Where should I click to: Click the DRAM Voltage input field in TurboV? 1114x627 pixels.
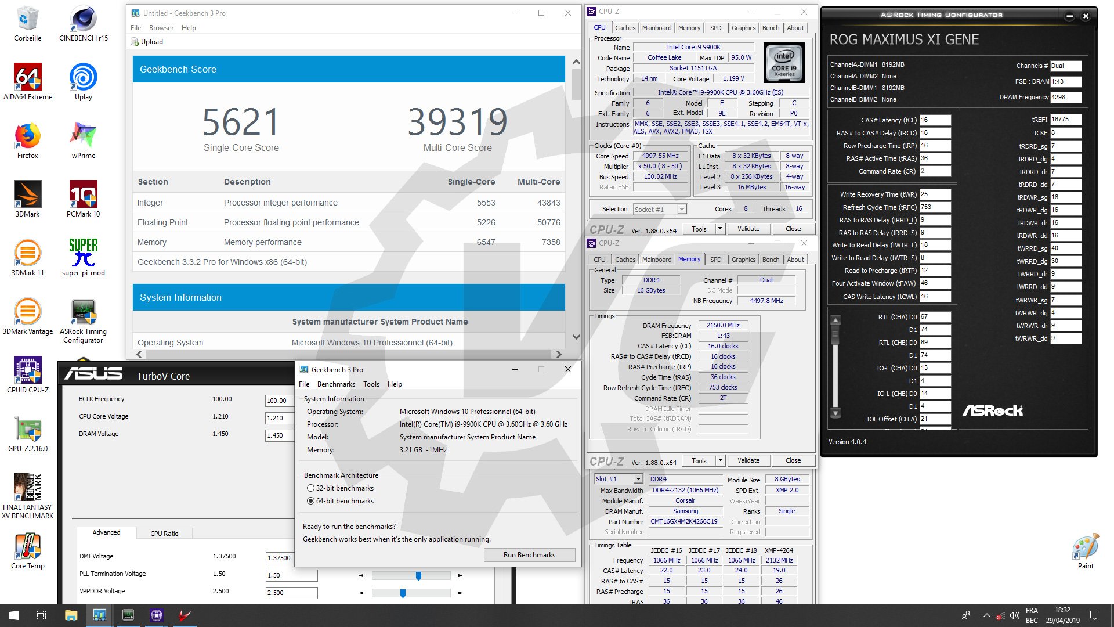pyautogui.click(x=280, y=435)
